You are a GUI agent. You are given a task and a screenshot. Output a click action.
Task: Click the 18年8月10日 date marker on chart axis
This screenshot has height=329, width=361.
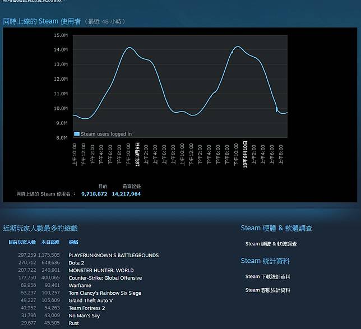[x=245, y=154]
